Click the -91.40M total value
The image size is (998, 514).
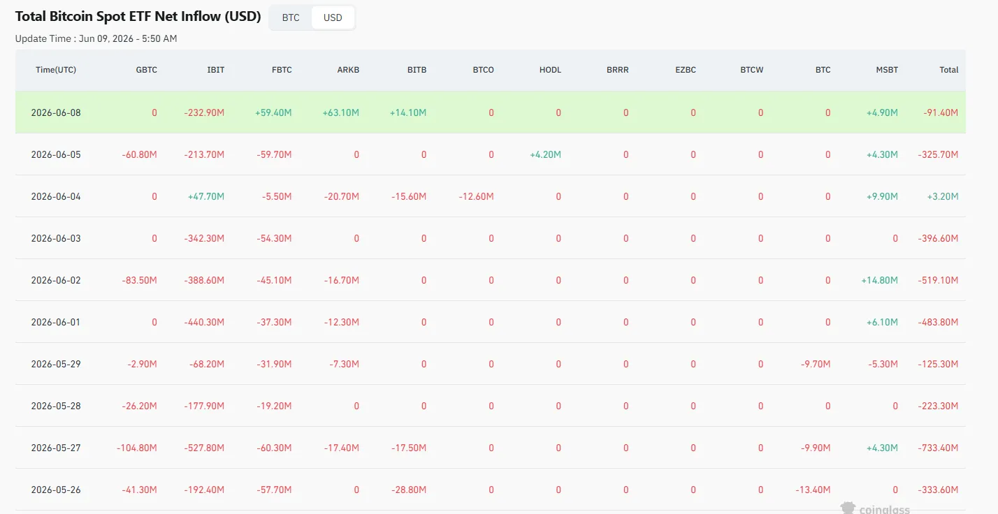[939, 112]
